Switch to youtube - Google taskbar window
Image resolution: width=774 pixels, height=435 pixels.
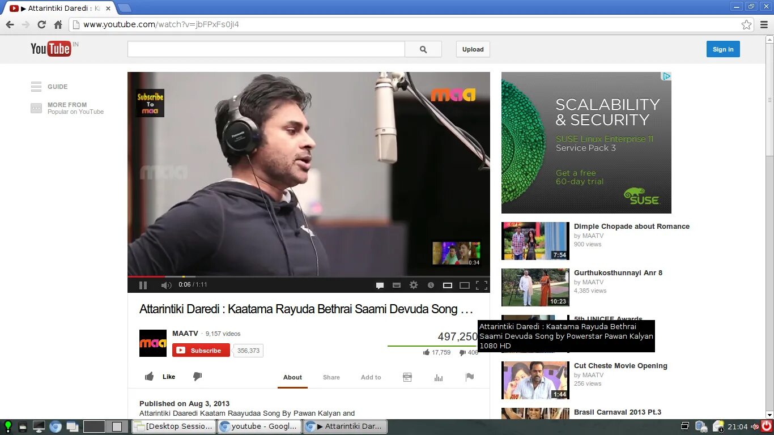tap(260, 427)
